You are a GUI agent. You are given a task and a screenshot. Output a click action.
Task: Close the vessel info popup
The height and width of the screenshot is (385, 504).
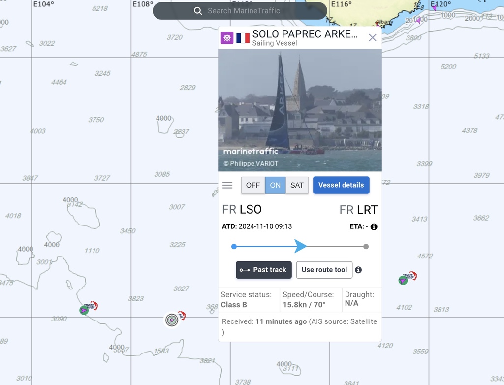pos(372,37)
